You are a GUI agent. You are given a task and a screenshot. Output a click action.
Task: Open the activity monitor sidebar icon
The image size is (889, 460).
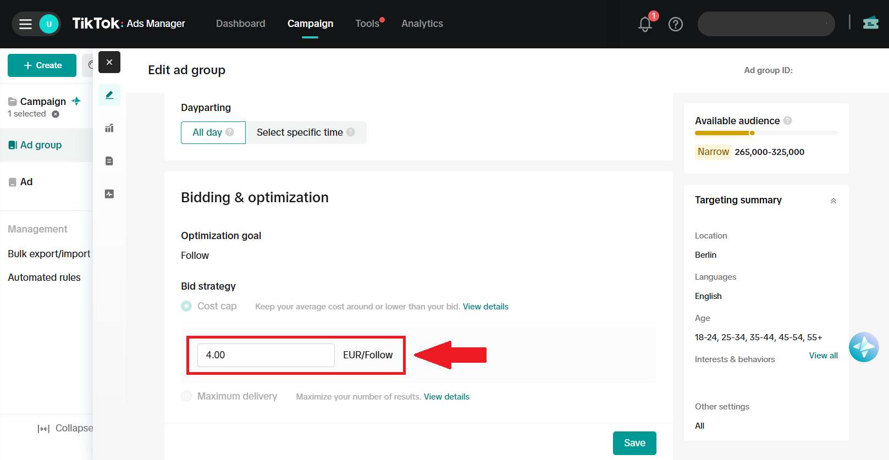click(x=109, y=194)
